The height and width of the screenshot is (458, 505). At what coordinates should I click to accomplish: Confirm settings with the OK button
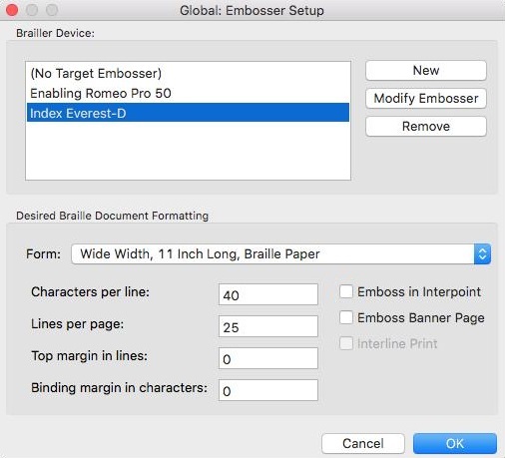tap(455, 443)
